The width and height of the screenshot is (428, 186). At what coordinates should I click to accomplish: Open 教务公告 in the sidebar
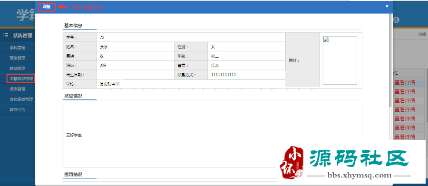pyautogui.click(x=18, y=110)
